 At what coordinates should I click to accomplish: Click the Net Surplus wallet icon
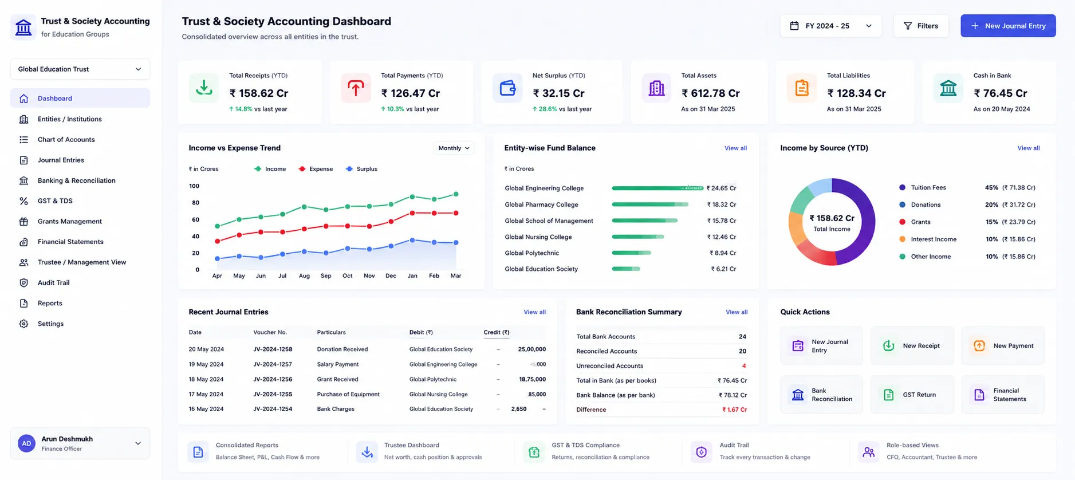[507, 88]
